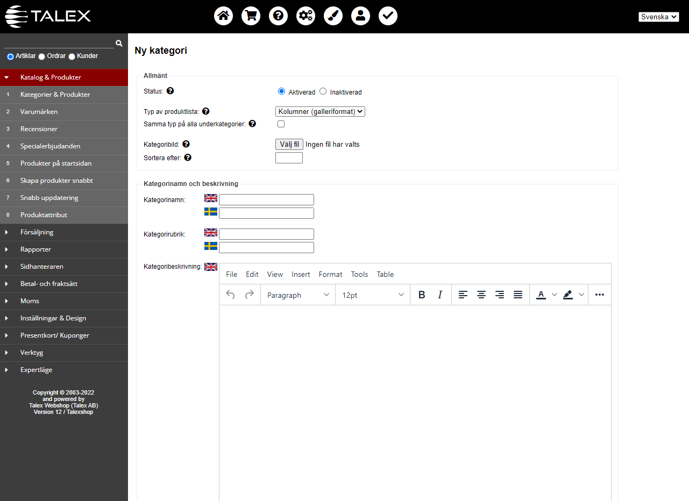Open the shopping cart icon
This screenshot has width=689, height=501.
(251, 16)
